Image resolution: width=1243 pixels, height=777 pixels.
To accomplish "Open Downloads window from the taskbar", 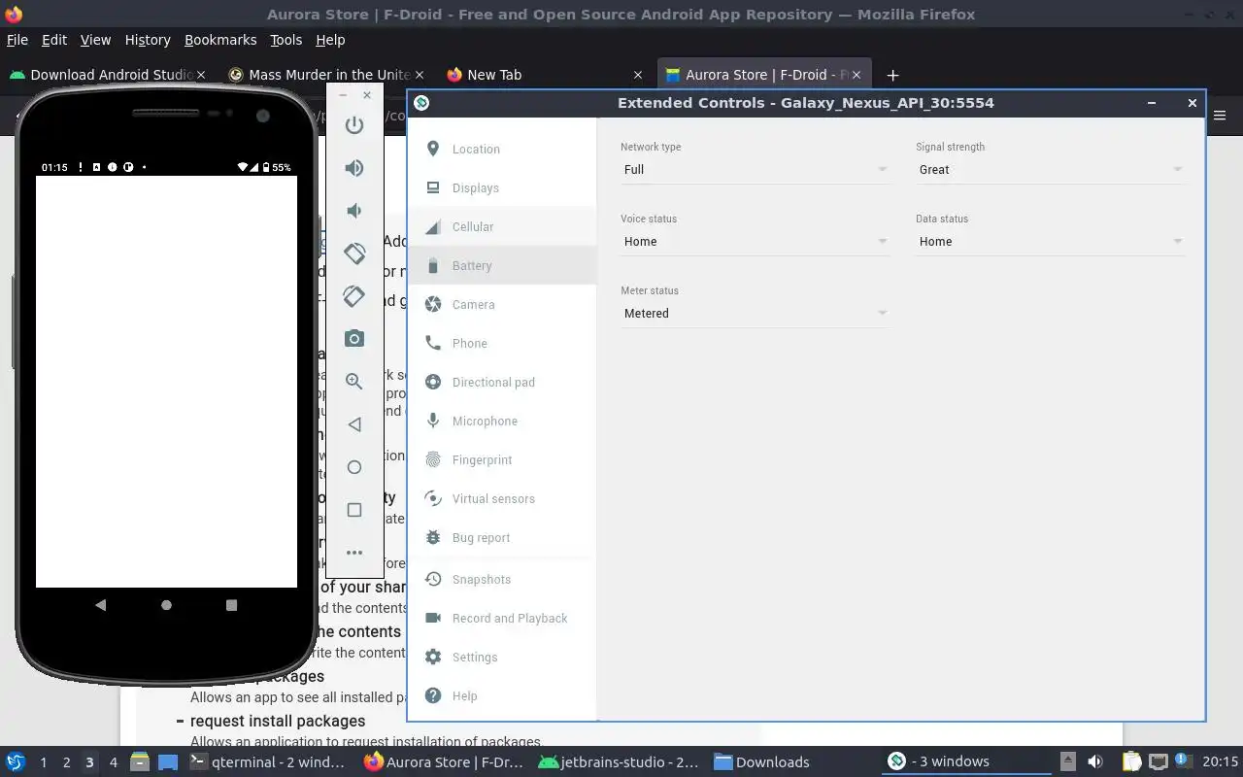I will (x=762, y=762).
